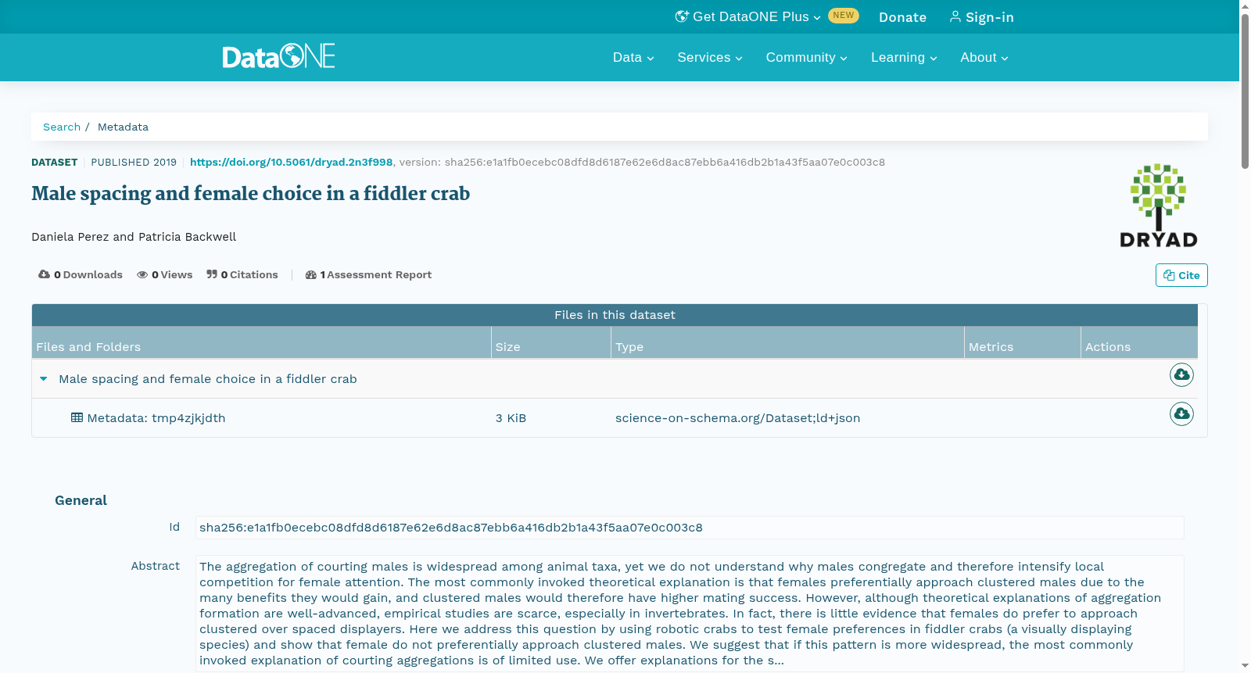Viewport: 1251px width, 673px height.
Task: Click the globe icon by Get DataONE Plus
Action: pos(682,16)
